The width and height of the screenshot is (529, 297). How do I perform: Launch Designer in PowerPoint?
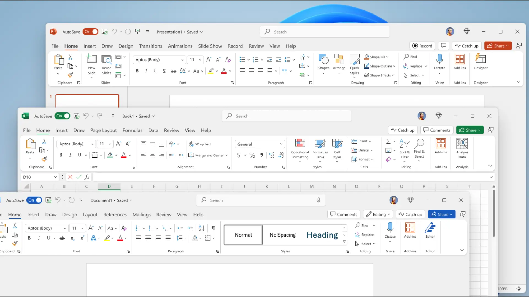tap(481, 63)
